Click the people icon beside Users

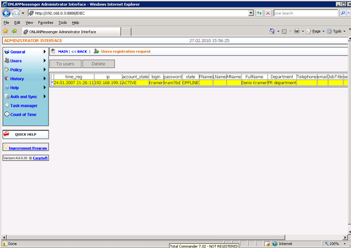pyautogui.click(x=7, y=60)
